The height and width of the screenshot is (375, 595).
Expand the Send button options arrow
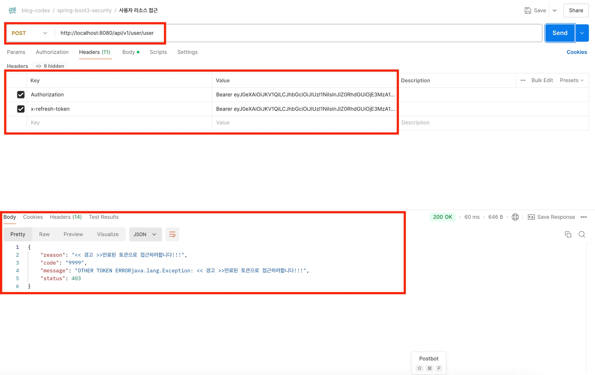point(582,33)
